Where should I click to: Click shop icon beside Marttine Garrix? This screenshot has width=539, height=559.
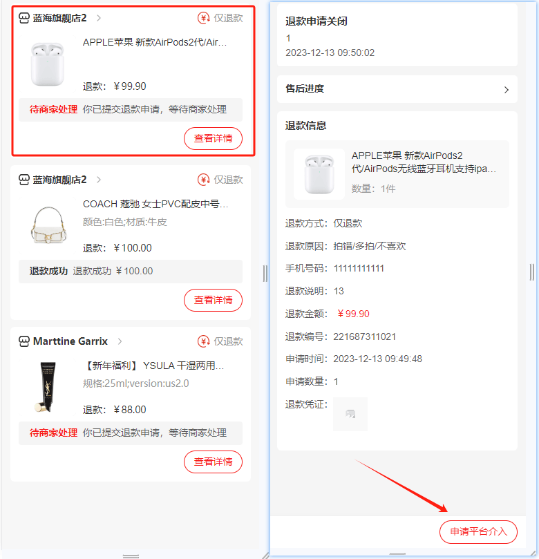tap(24, 341)
